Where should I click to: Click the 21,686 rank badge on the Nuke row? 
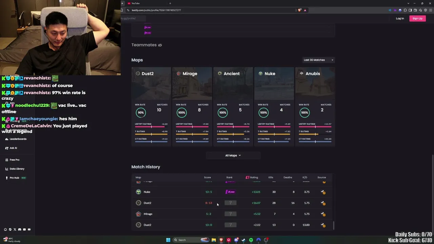coord(230,192)
